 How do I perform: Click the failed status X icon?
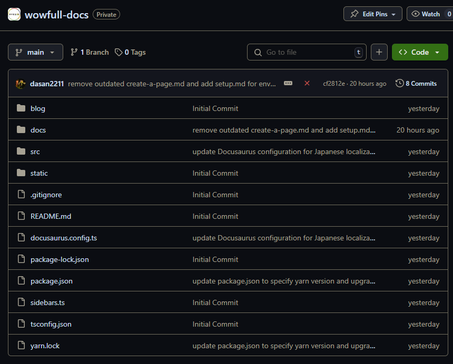tap(307, 83)
